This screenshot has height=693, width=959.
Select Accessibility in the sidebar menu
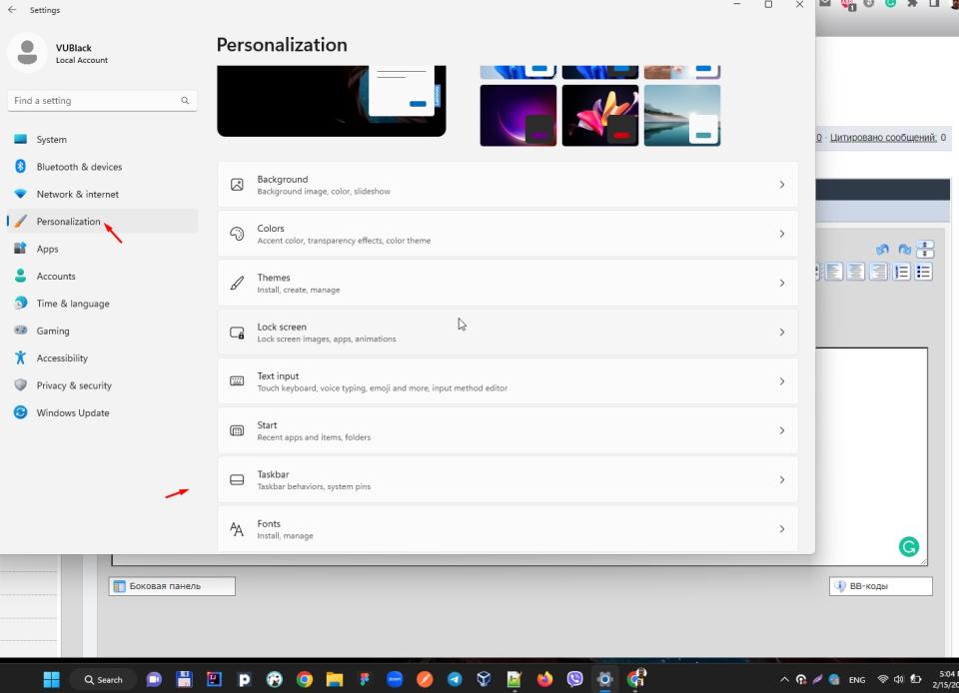[x=62, y=357]
